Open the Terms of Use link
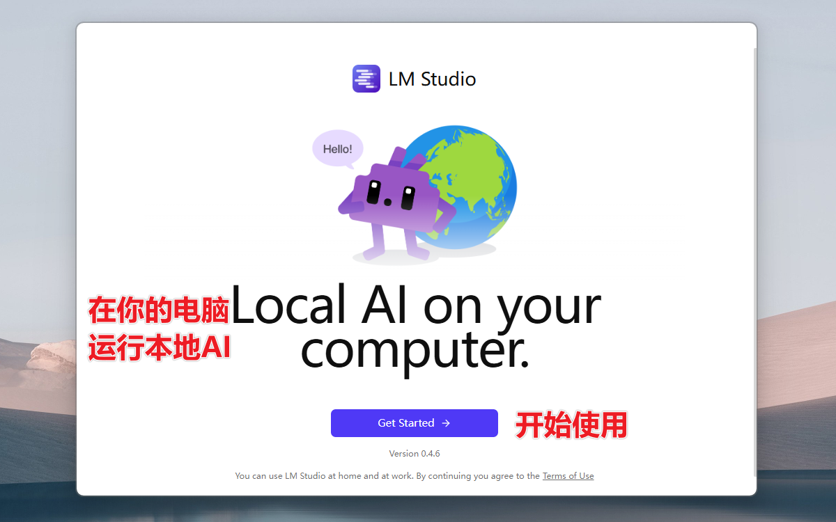Screen dimensions: 836x522 tap(568, 476)
